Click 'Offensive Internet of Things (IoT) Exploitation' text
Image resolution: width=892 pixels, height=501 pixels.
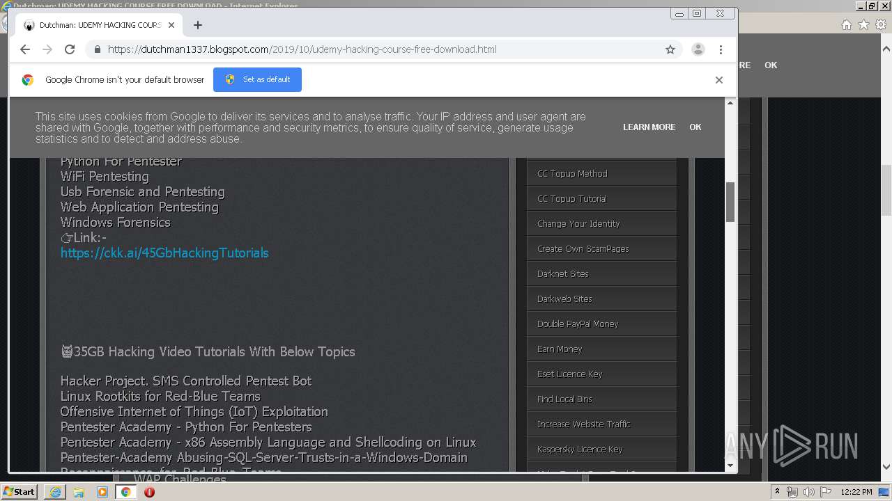(x=194, y=411)
